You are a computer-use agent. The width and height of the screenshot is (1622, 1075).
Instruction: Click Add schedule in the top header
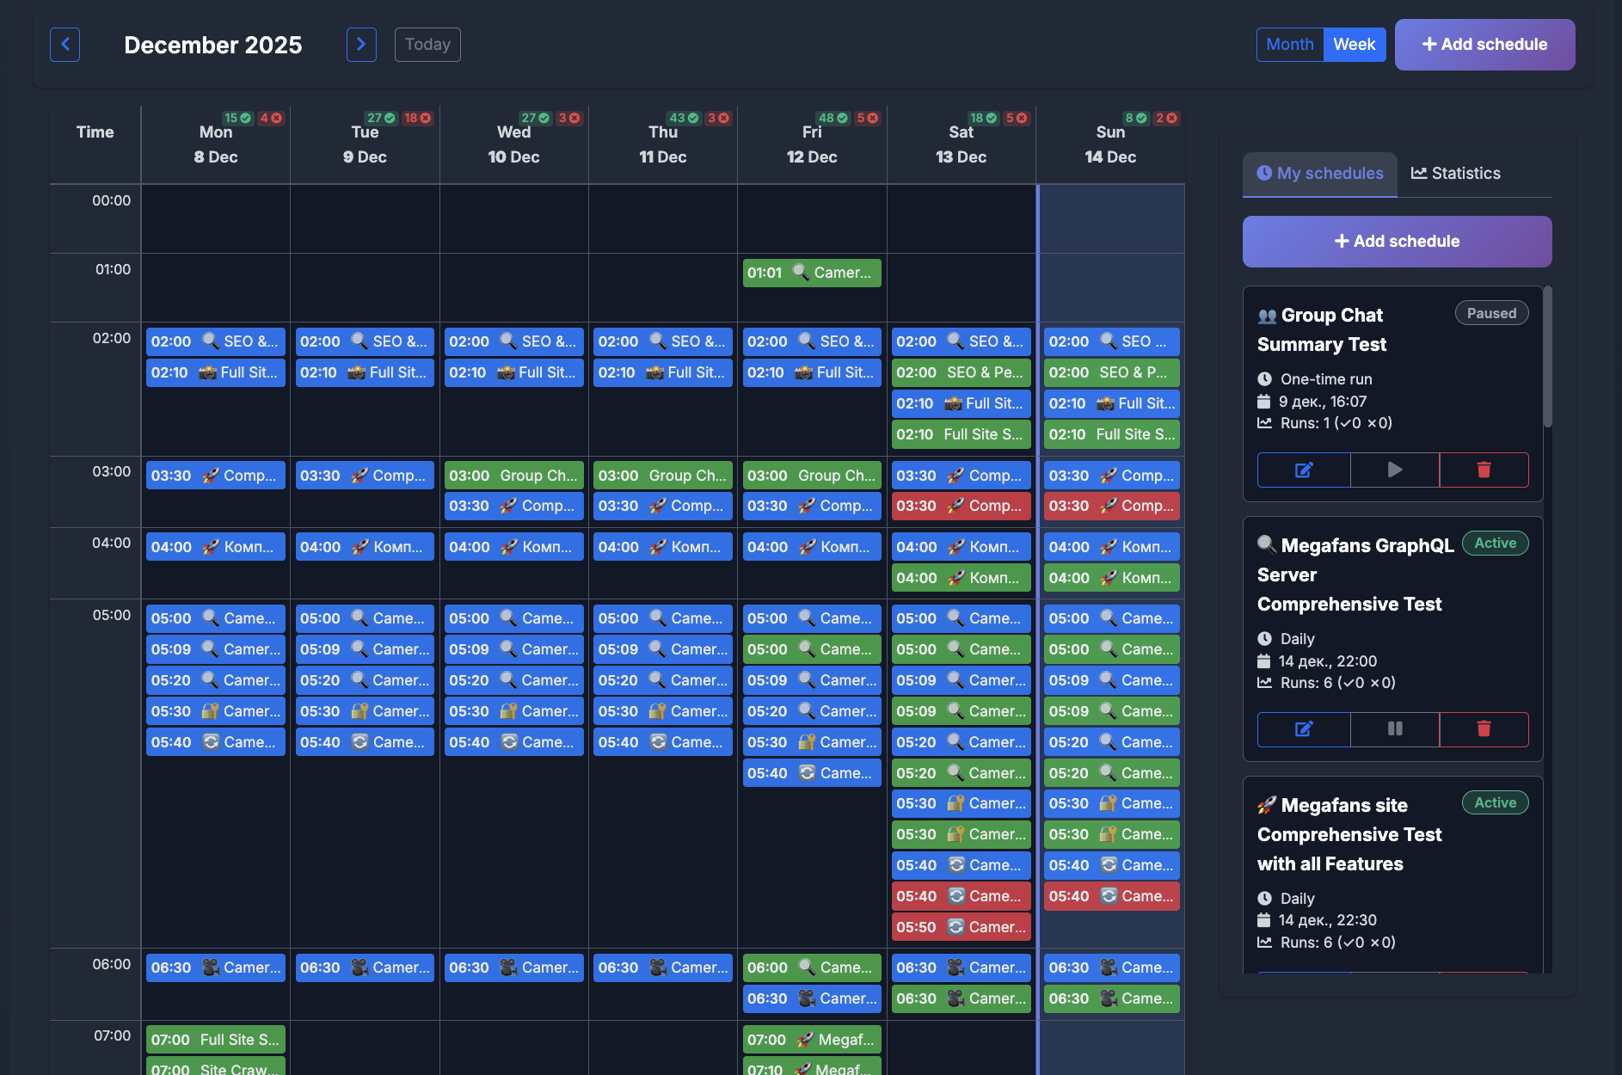click(1484, 44)
